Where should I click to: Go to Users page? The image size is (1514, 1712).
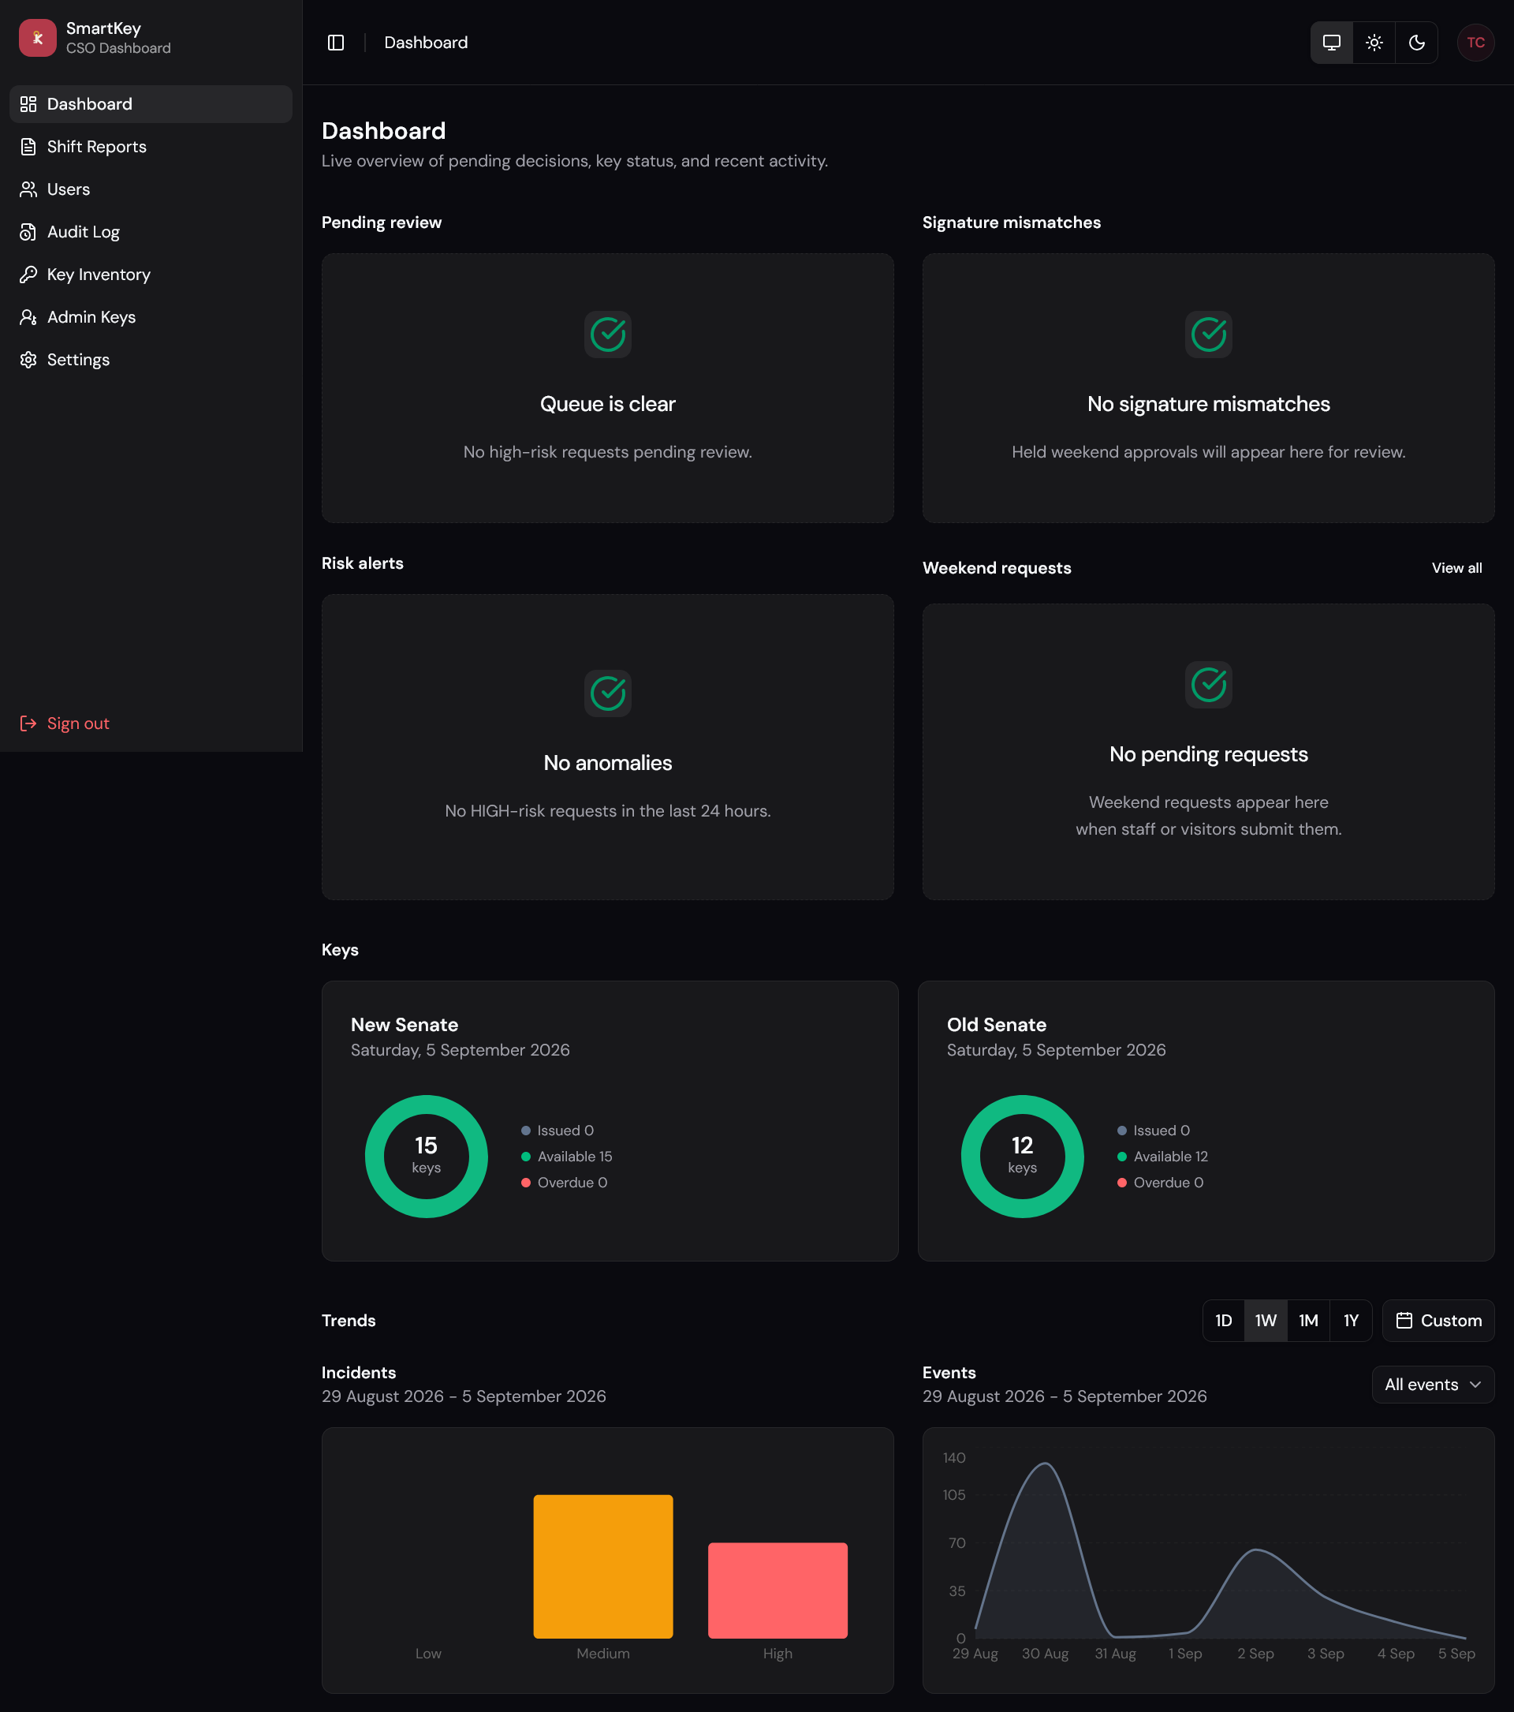click(151, 189)
